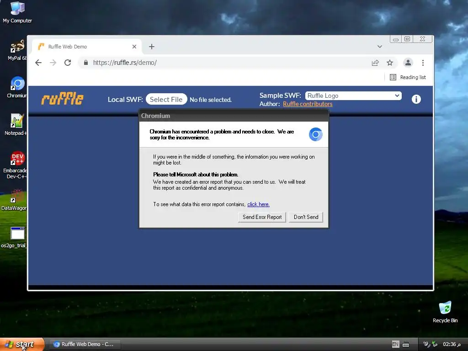Image resolution: width=468 pixels, height=351 pixels.
Task: Select the MyPal 68 desktop shortcut
Action: pyautogui.click(x=16, y=50)
